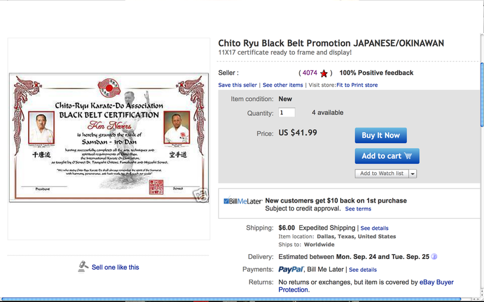Click the enlarge image icon on certificate corner
This screenshot has width=484, height=302.
pyautogui.click(x=200, y=195)
